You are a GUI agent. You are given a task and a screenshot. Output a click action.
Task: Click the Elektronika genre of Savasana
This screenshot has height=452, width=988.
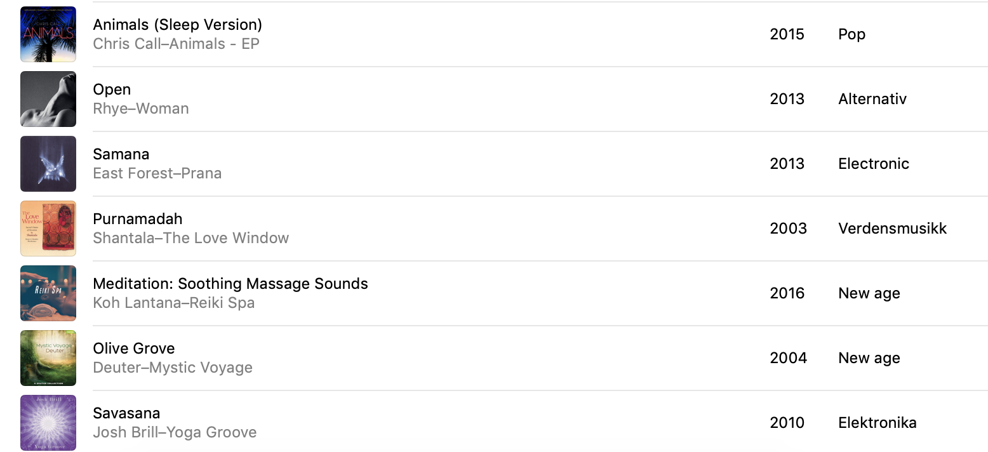coord(878,423)
